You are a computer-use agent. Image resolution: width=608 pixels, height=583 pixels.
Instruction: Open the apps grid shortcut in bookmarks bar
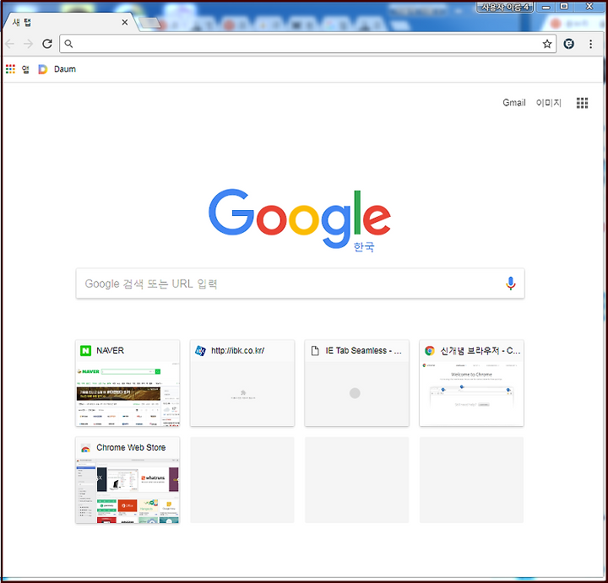pos(10,69)
